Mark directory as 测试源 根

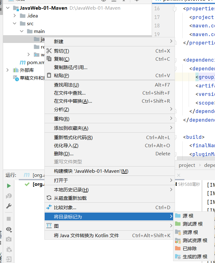[x=194, y=224]
